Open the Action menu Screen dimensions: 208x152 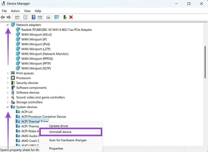click(x=15, y=11)
